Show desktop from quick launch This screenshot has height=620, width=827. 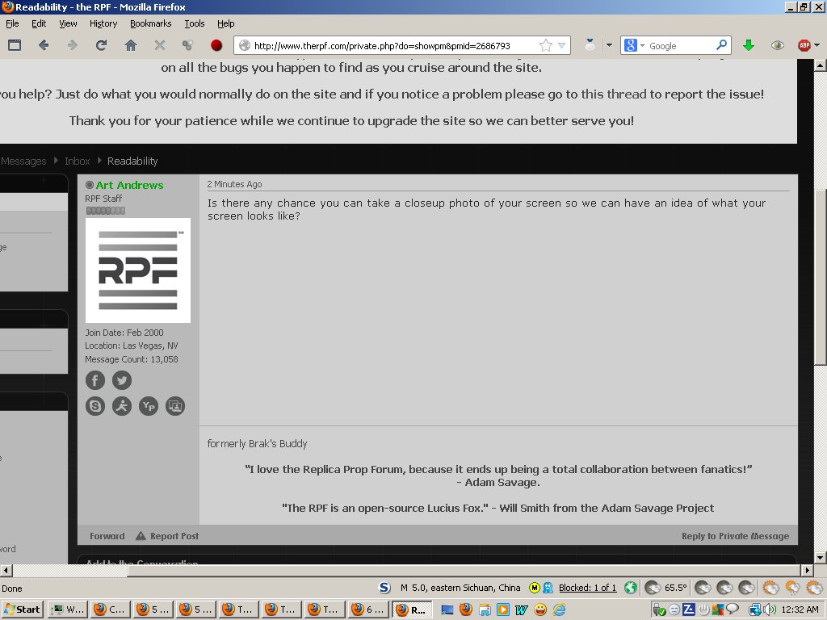click(x=447, y=610)
